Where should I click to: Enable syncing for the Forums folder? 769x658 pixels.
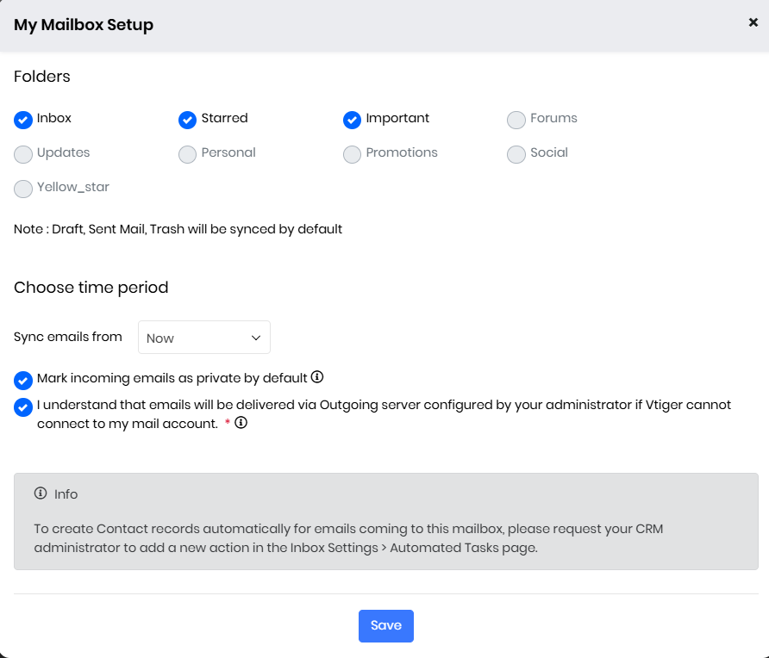point(516,120)
